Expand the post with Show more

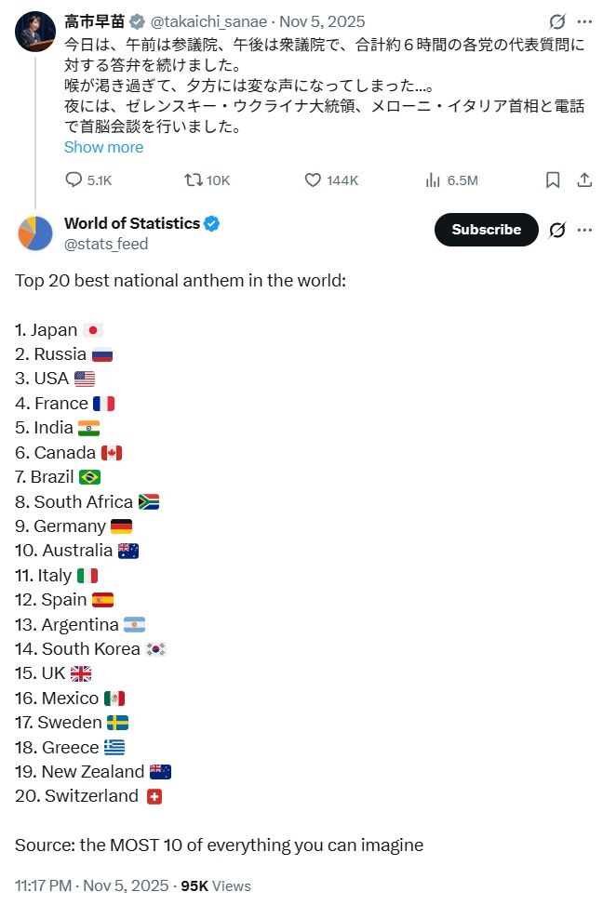(x=103, y=147)
